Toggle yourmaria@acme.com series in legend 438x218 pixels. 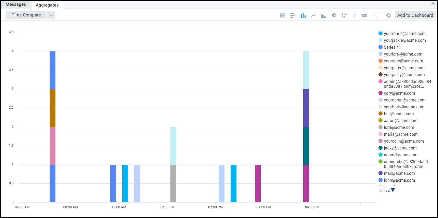[404, 34]
